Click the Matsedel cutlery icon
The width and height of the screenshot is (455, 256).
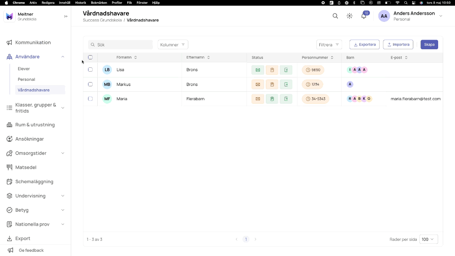[9, 167]
